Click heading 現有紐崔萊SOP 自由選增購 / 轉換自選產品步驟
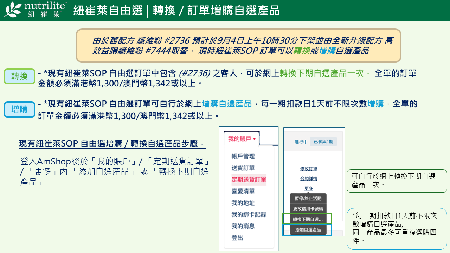 [x=112, y=143]
